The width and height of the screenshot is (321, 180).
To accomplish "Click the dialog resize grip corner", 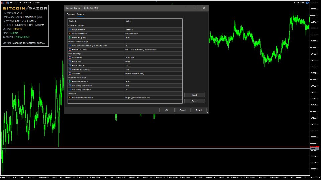I will tap(207, 112).
